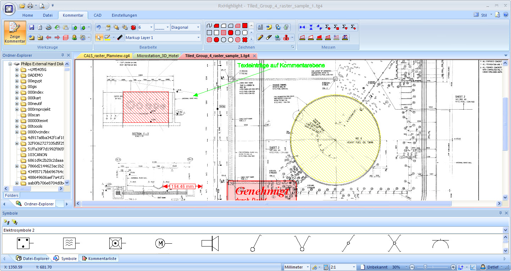Click the zoom in plus button
511x271 pixels.
[453, 267]
